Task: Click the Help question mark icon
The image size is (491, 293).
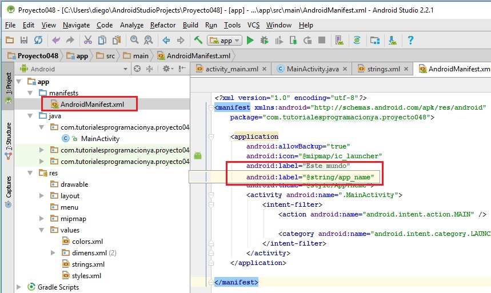Action: click(410, 40)
